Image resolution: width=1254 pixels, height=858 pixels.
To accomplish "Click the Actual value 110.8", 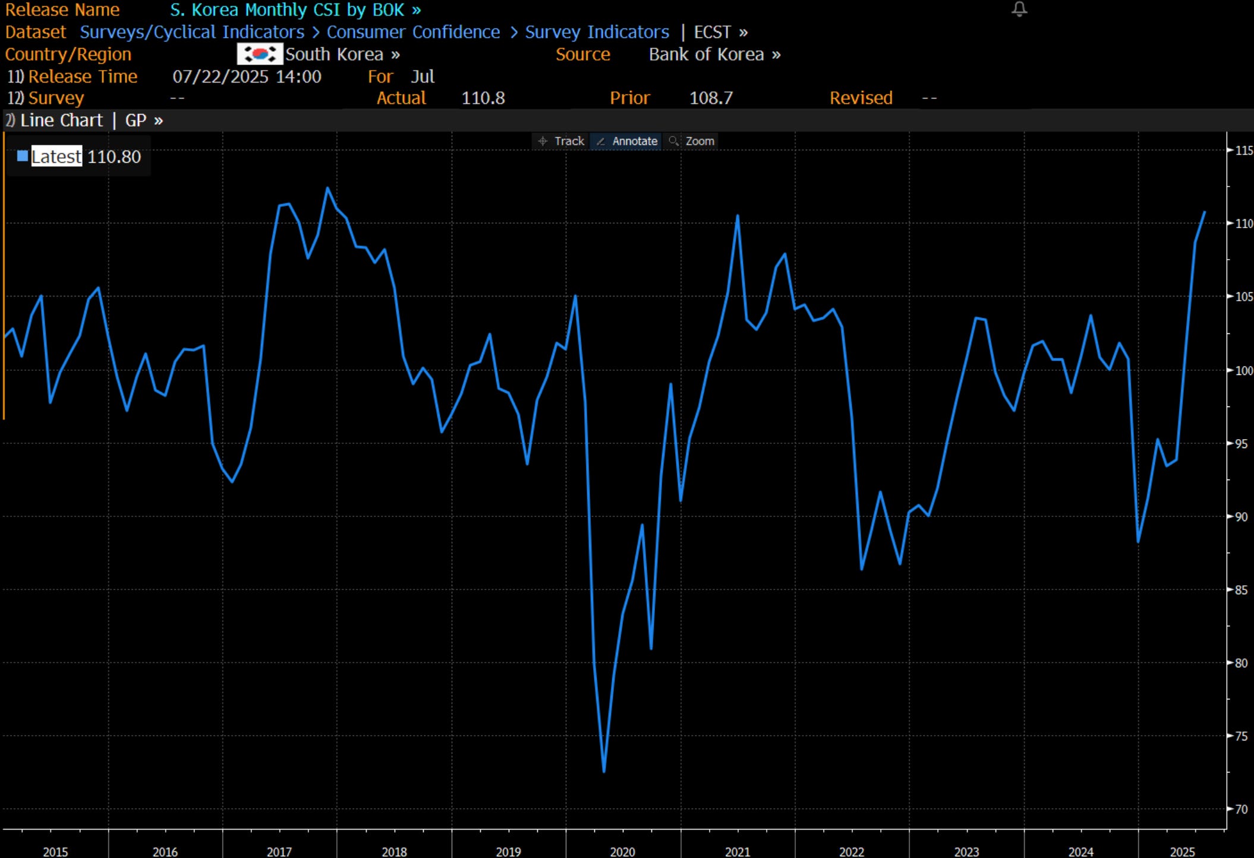I will tap(483, 98).
